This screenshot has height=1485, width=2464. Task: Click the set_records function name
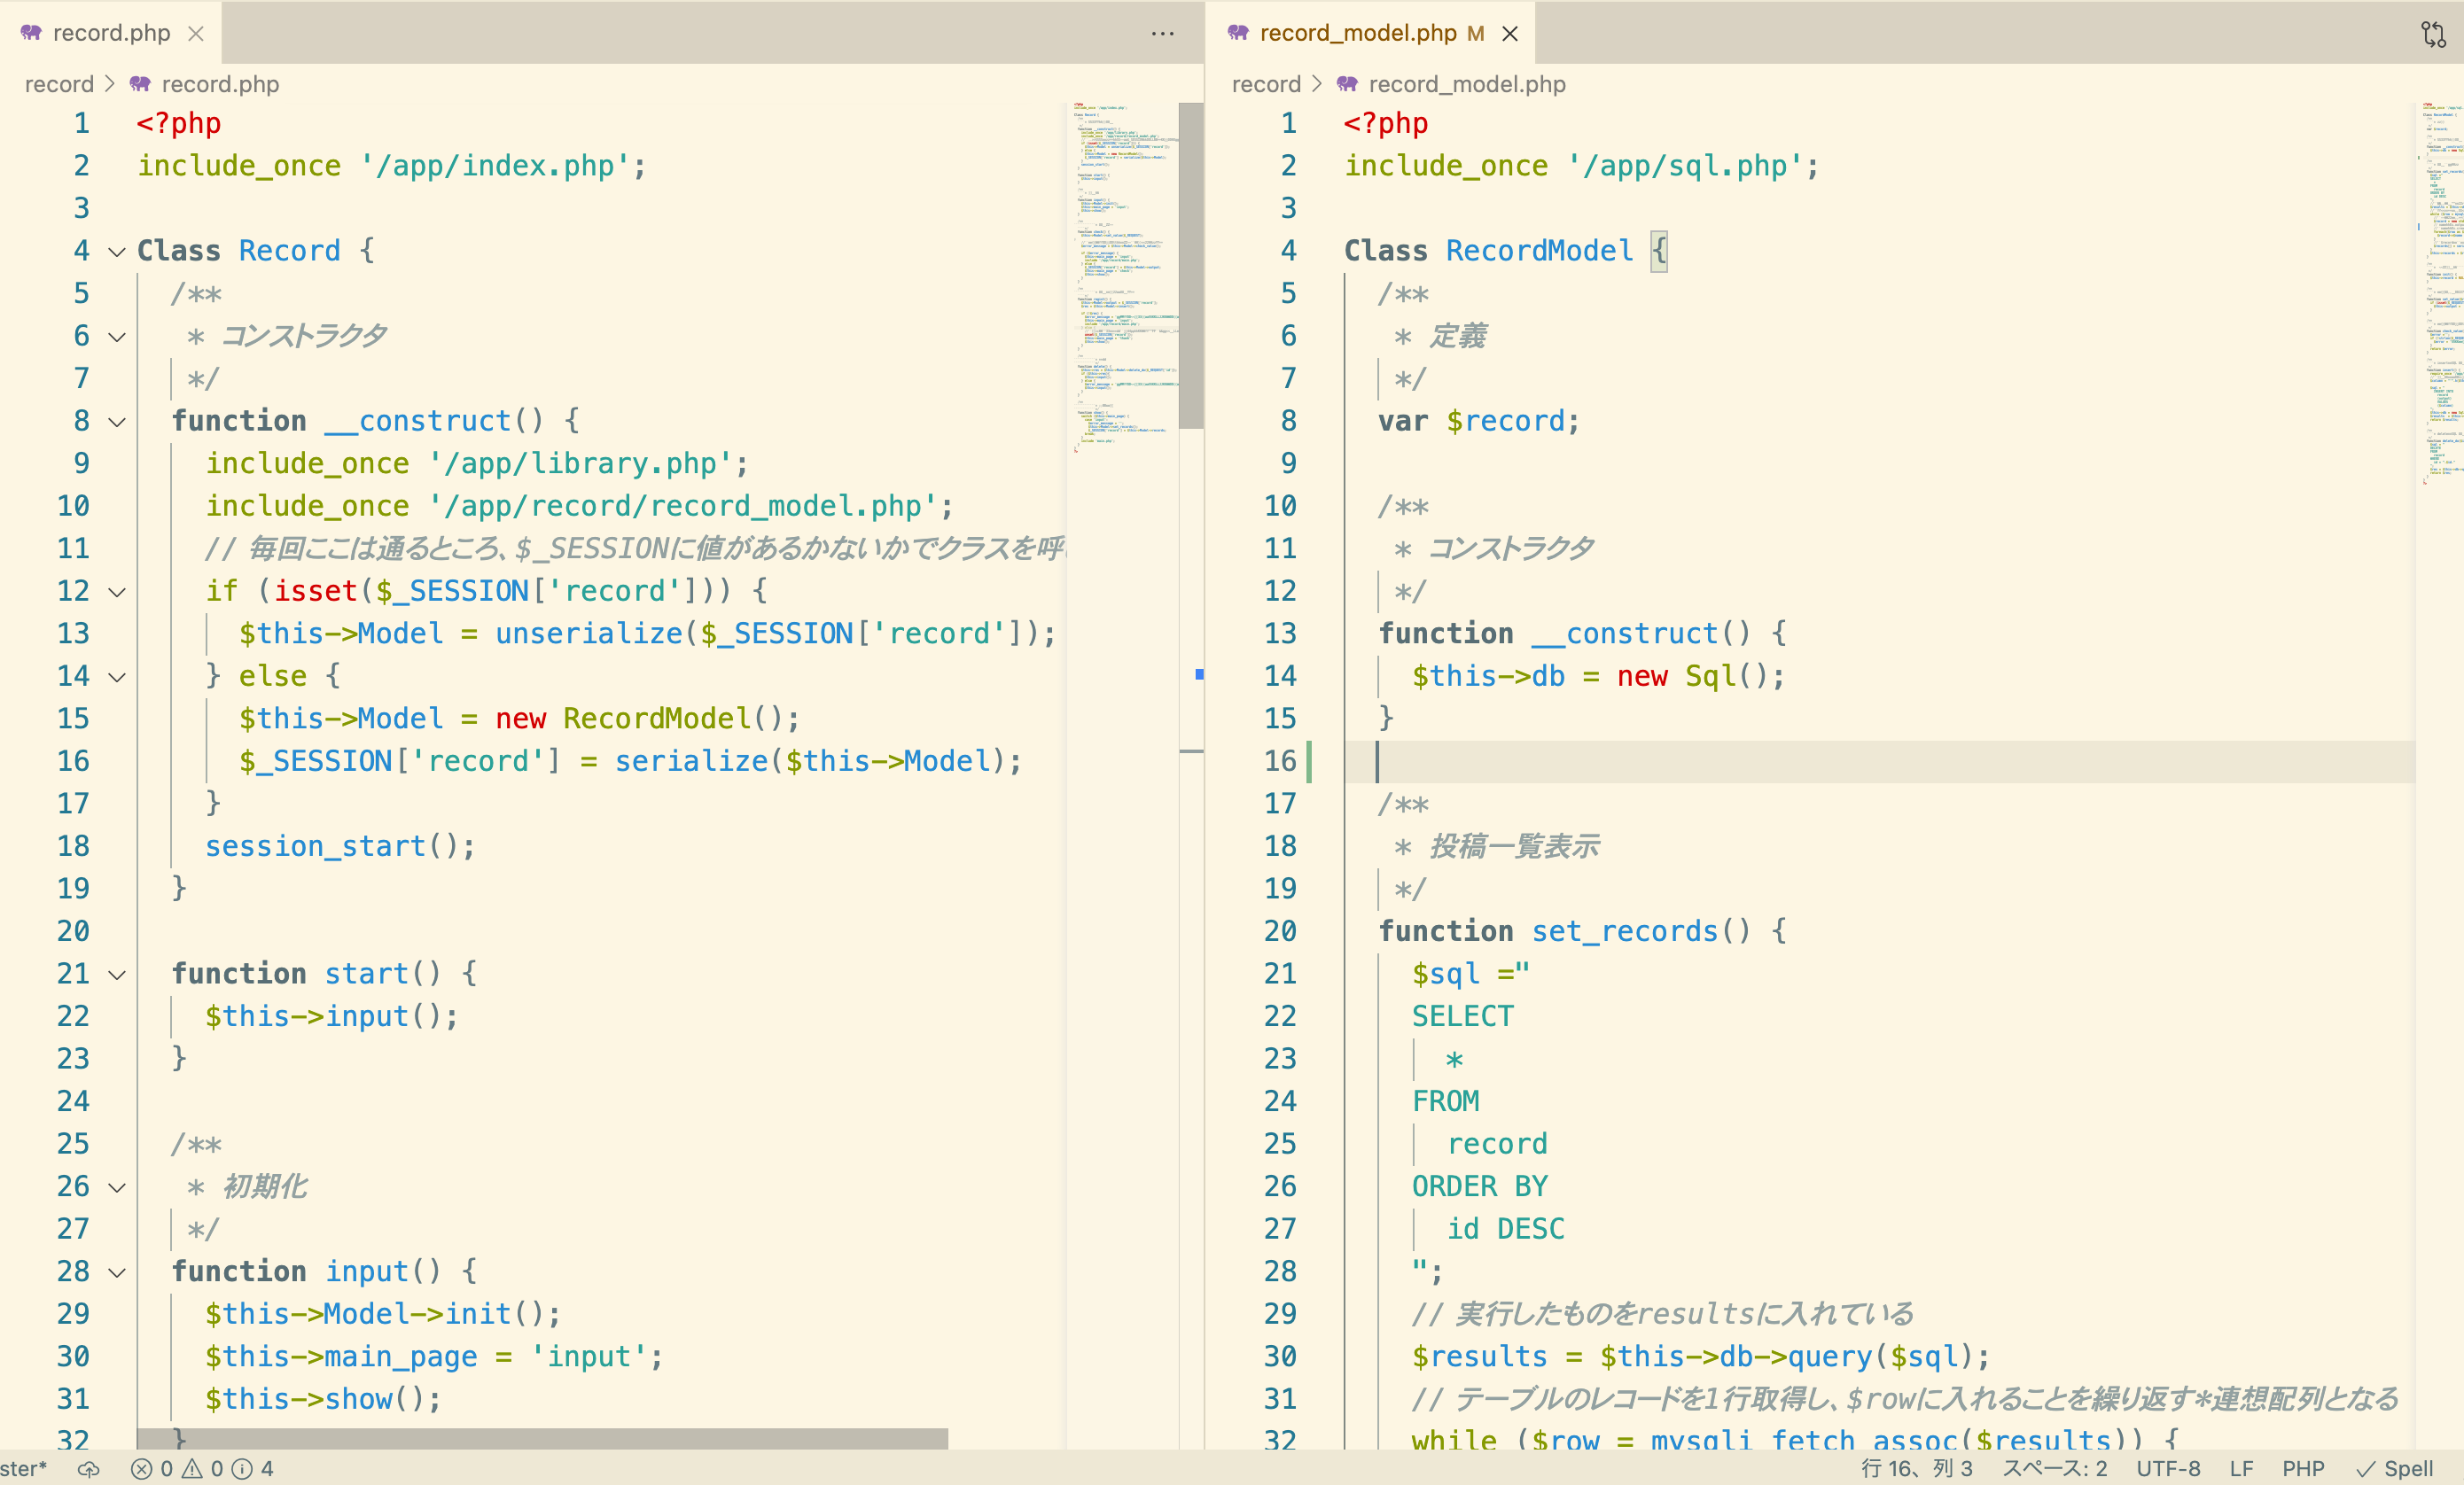tap(1625, 931)
